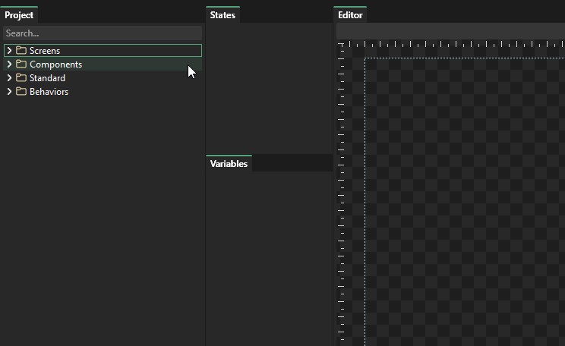This screenshot has height=346, width=565.
Task: Click the folder icon beside Components
Action: tap(21, 64)
